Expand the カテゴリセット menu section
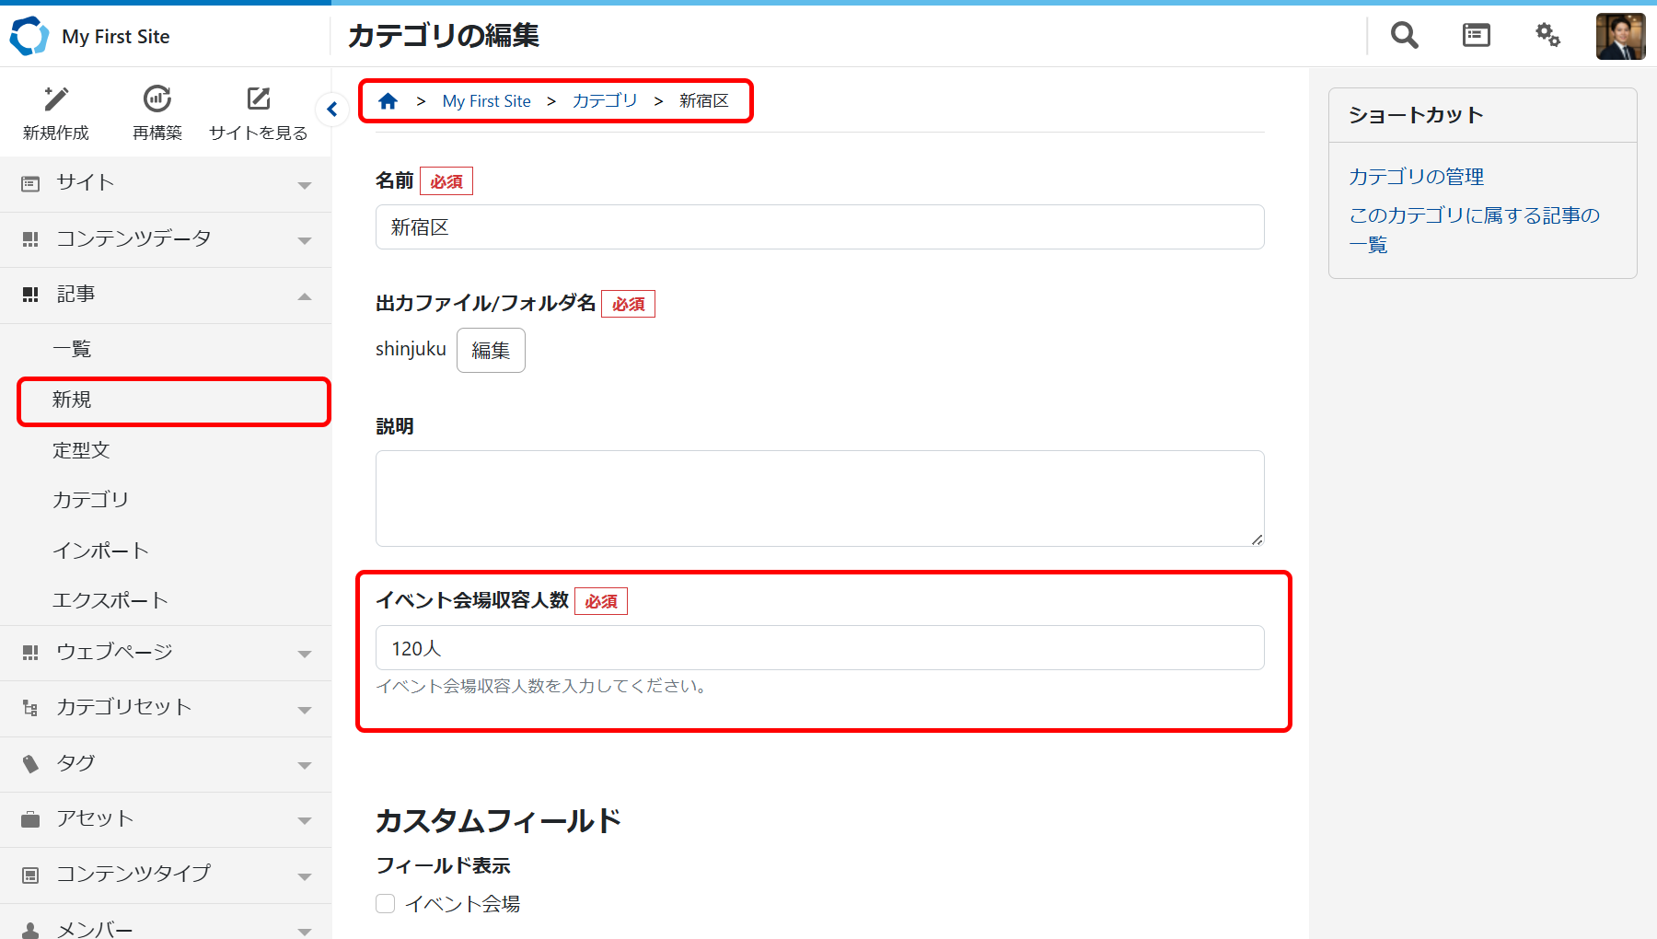1657x939 pixels. pyautogui.click(x=166, y=708)
